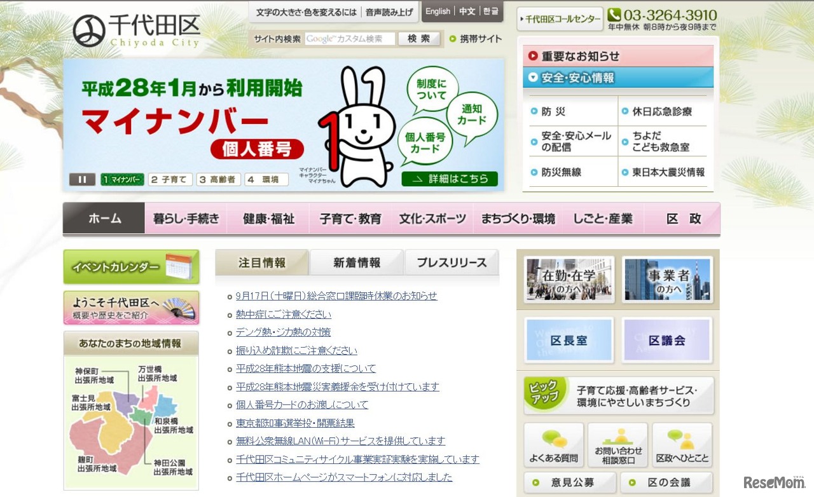Focus the site search field
This screenshot has width=814, height=497.
pyautogui.click(x=350, y=39)
